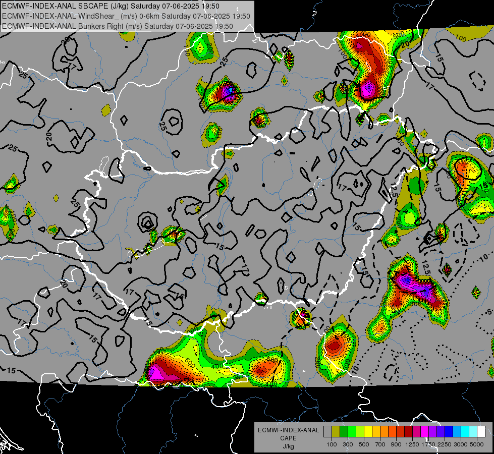
Task: Click the J/kg unit label in legend
Action: 288,446
